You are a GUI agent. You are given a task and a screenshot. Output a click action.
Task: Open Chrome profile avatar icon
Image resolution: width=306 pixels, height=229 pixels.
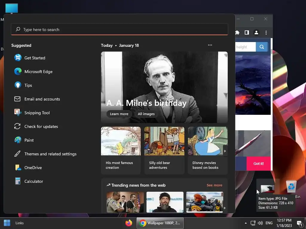[x=256, y=33]
